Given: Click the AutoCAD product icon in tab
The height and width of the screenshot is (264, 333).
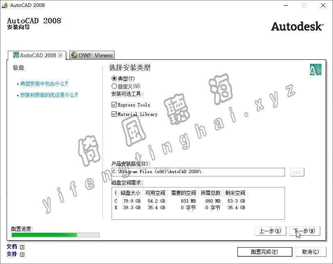Looking at the screenshot, I should point(16,55).
